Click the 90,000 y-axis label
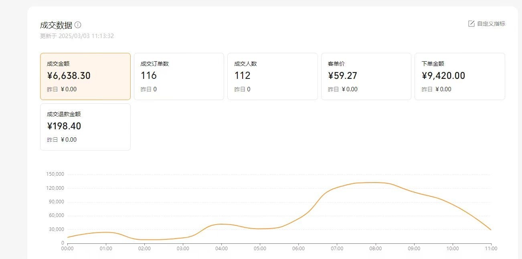This screenshot has height=259, width=522. click(x=57, y=202)
